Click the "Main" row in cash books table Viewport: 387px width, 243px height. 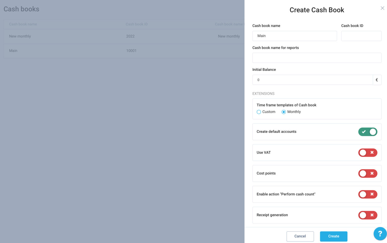[124, 51]
